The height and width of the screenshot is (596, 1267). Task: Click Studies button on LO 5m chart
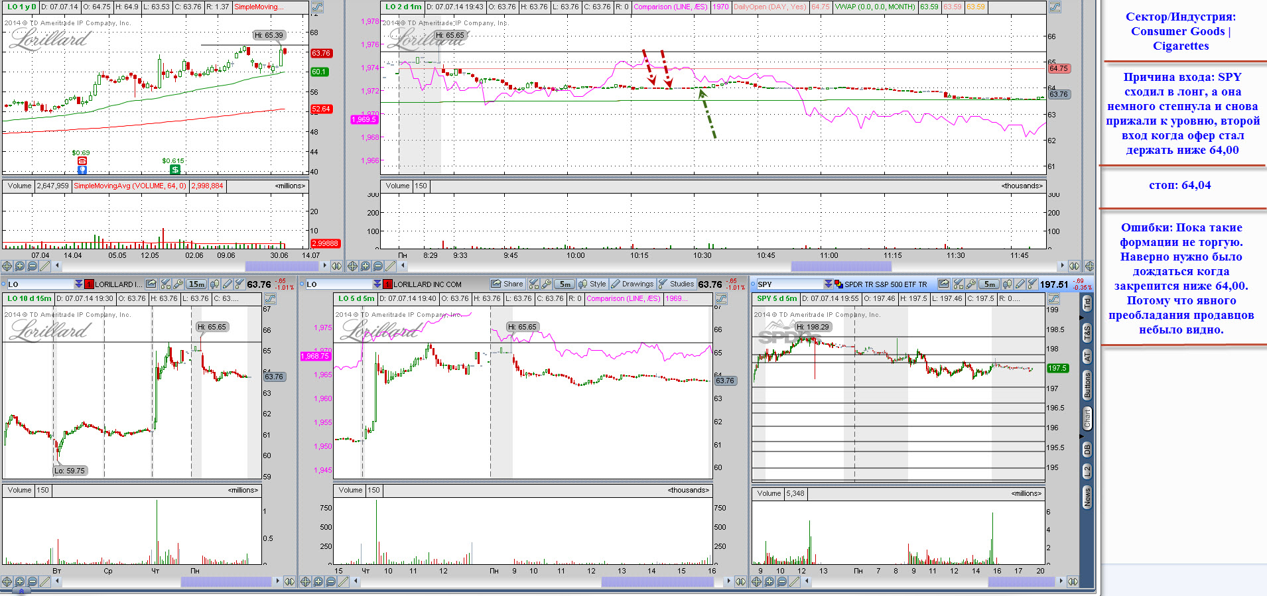point(677,284)
